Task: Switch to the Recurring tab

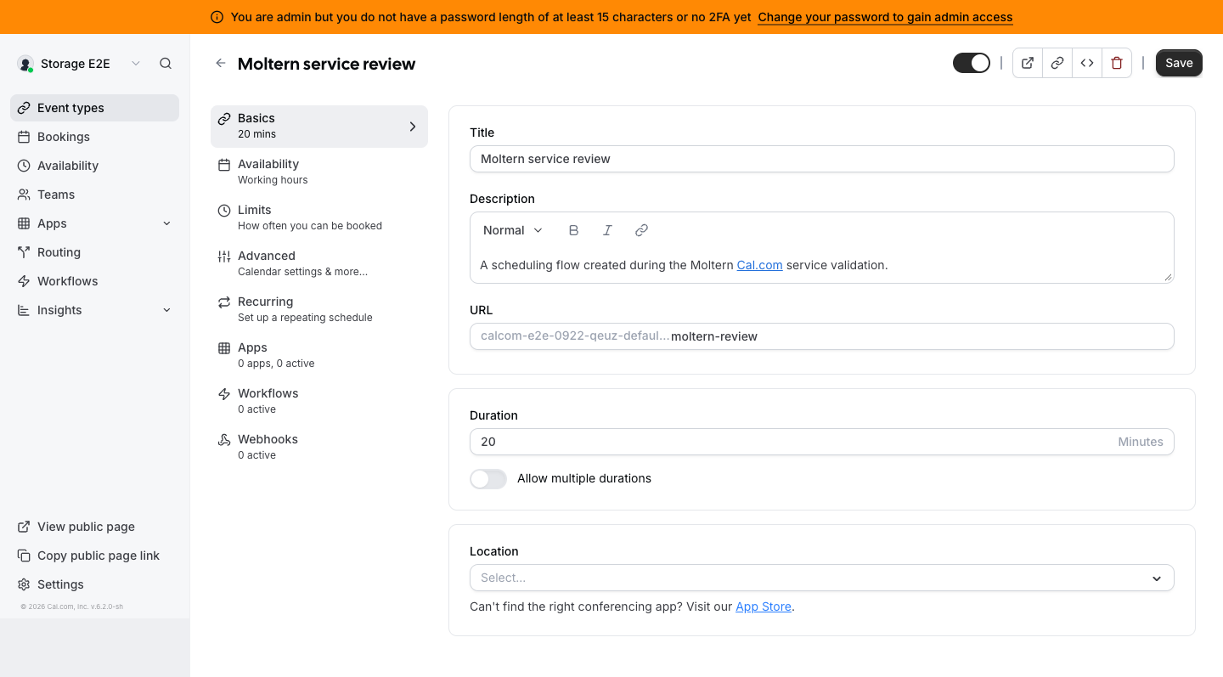Action: click(x=319, y=309)
